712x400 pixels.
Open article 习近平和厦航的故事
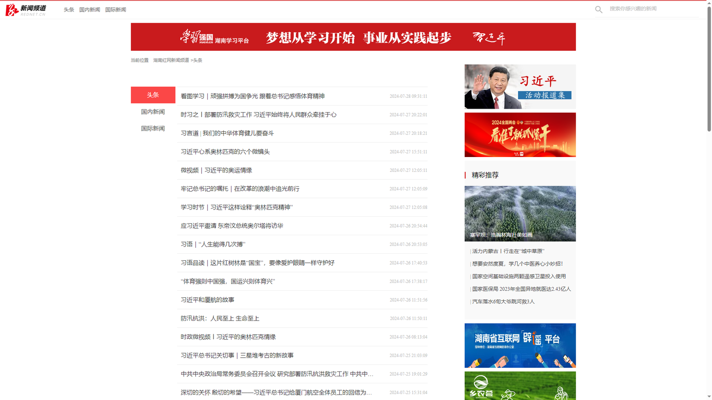[207, 300]
